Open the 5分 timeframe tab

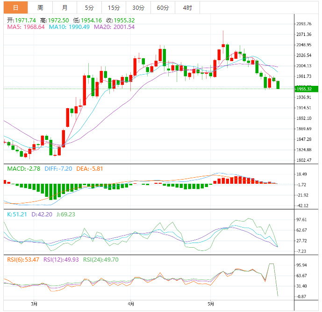click(89, 7)
